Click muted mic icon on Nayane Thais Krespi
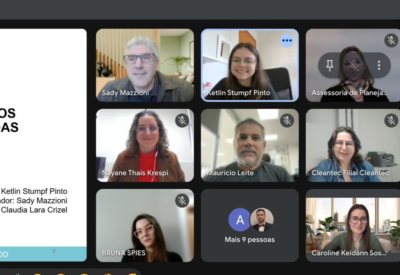This screenshot has width=400, height=275. click(182, 120)
